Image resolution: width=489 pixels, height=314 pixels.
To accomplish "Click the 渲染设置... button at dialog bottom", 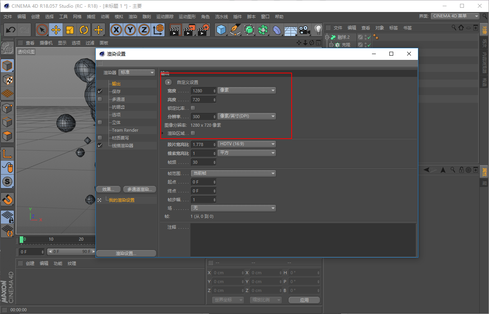I will pos(126,253).
